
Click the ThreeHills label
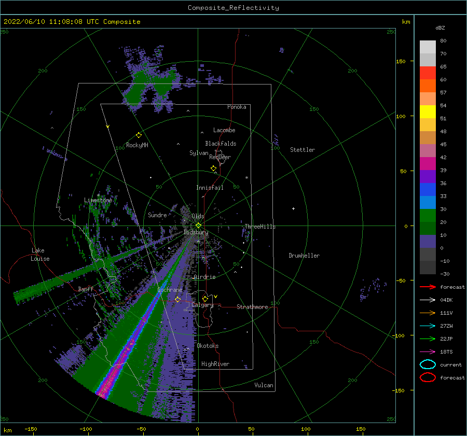(x=260, y=227)
